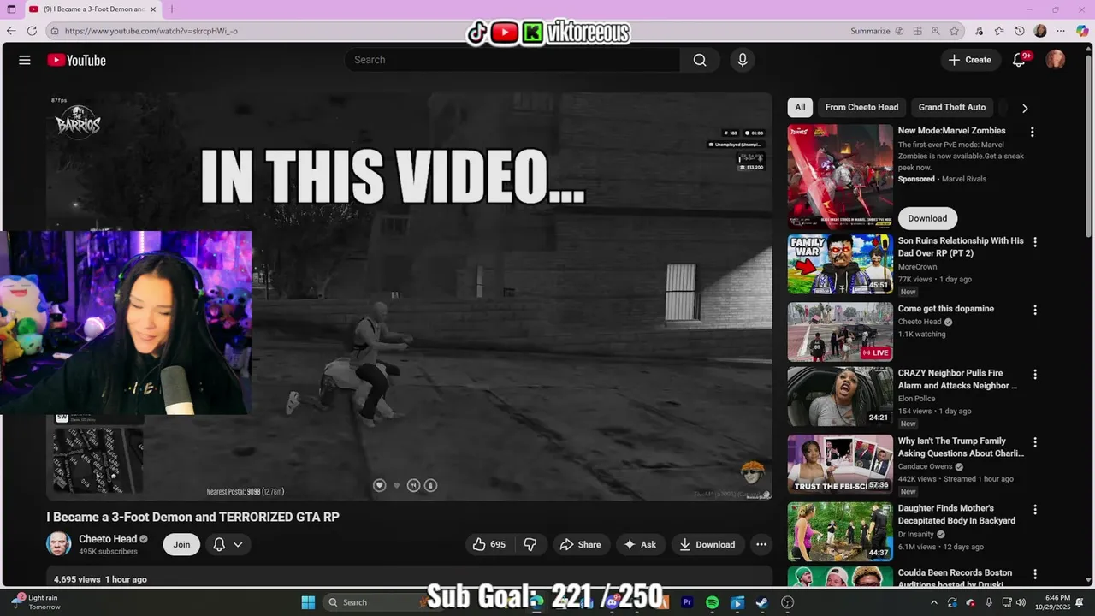Screen dimensions: 1095x616
Task: Open Steam from the taskbar
Action: point(761,602)
